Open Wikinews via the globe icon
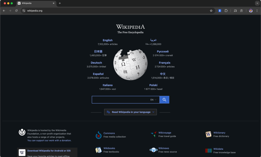This screenshot has width=261, height=157. click(x=153, y=150)
